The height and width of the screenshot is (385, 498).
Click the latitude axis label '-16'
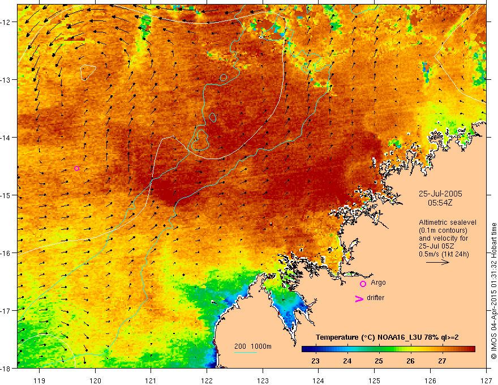coord(6,253)
